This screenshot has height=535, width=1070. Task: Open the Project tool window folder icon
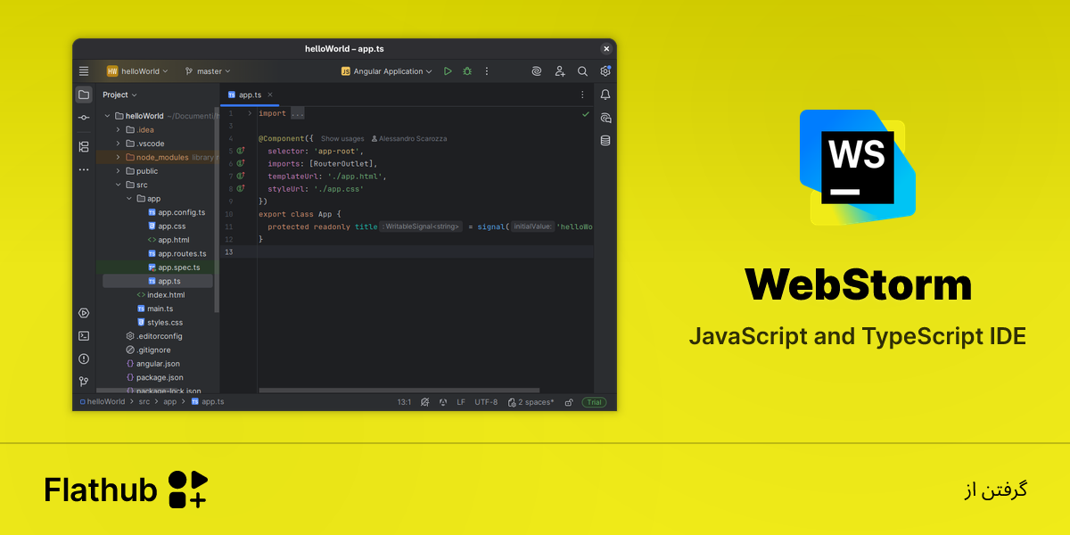[x=84, y=95]
